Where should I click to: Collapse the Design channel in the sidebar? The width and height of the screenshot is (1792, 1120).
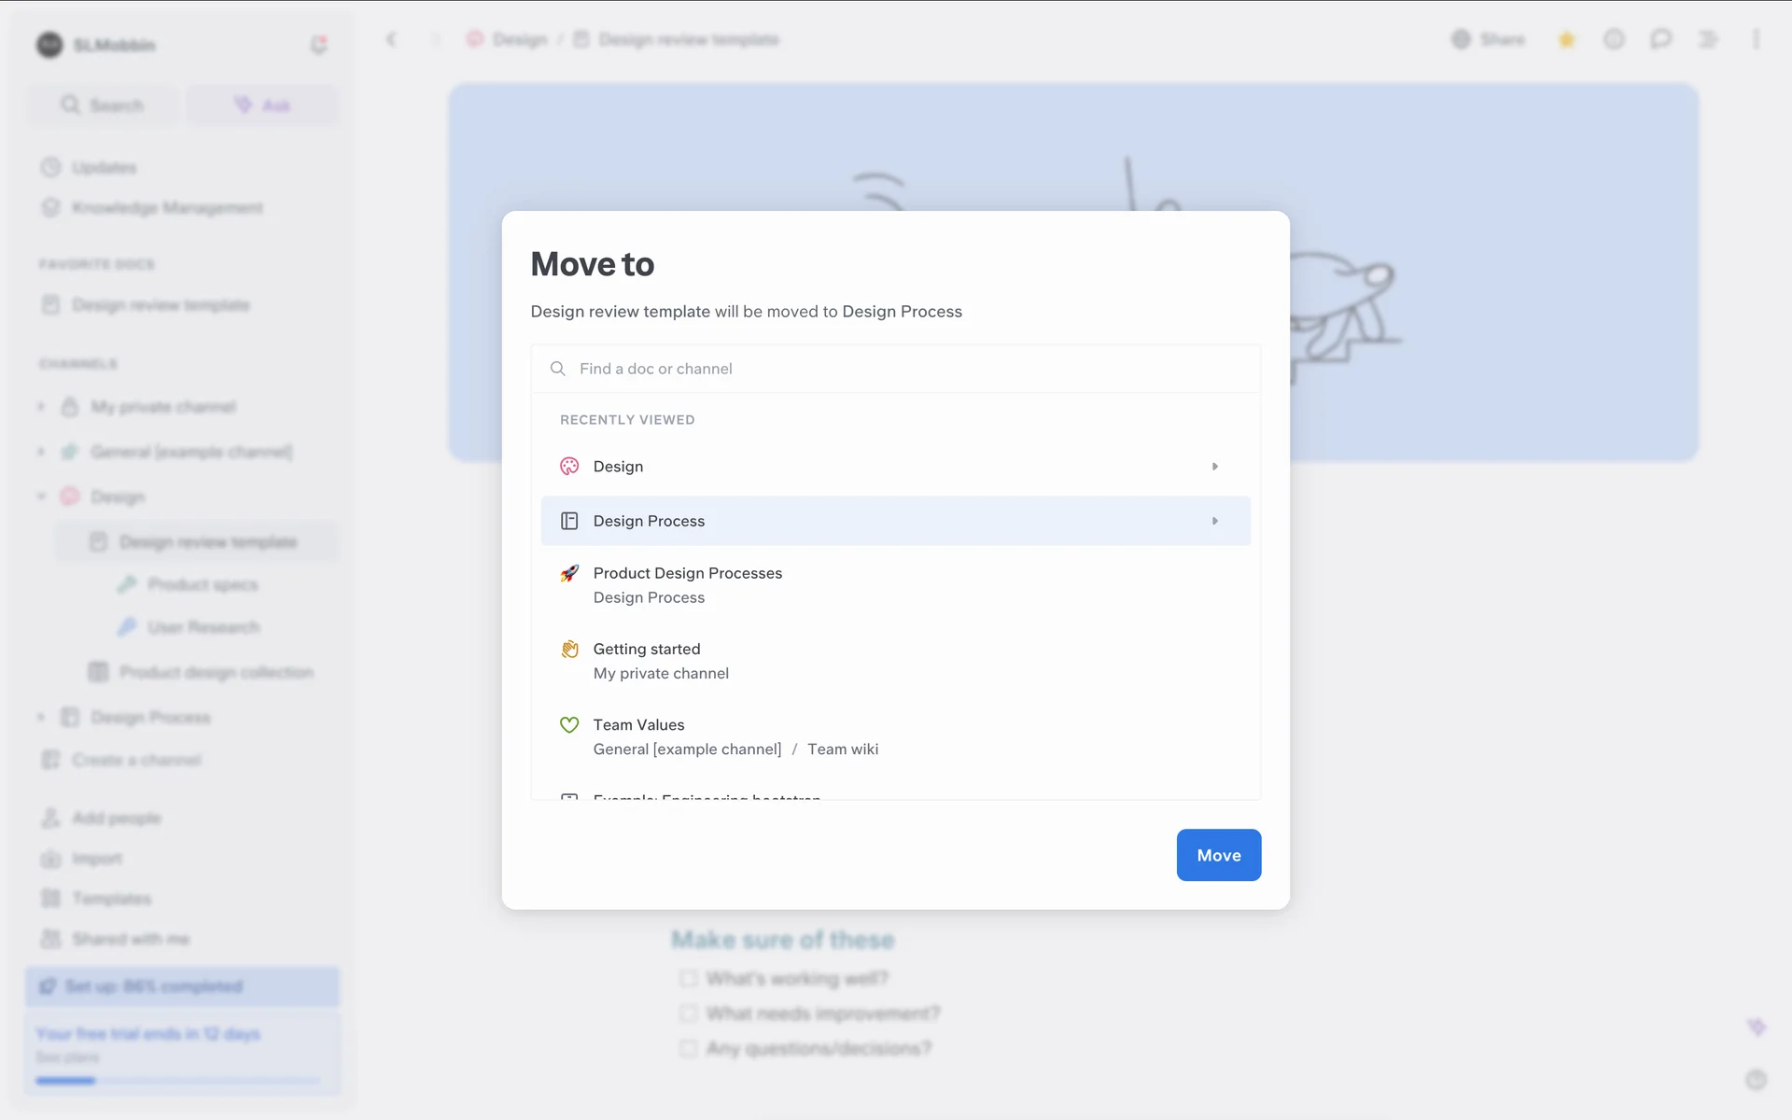click(41, 497)
